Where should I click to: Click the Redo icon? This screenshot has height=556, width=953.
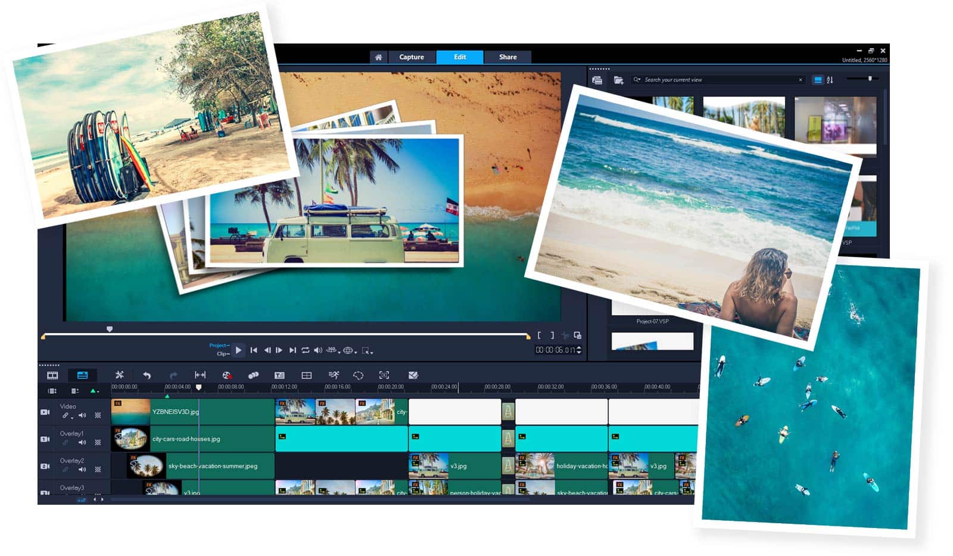[x=173, y=375]
